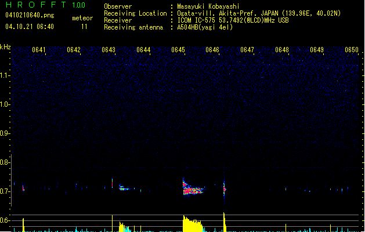Click the 0650 time marker
Screen dimensions: 365x232
(x=352, y=50)
